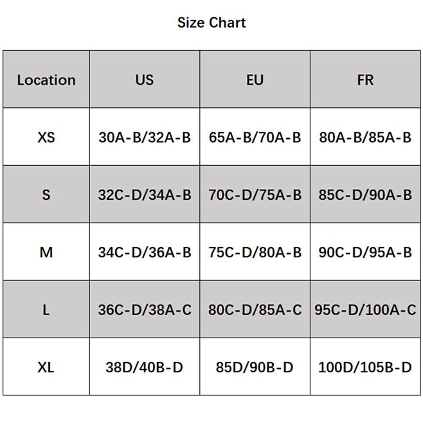The height and width of the screenshot is (423, 423).
Task: Select the M size row label
Action: tap(46, 253)
